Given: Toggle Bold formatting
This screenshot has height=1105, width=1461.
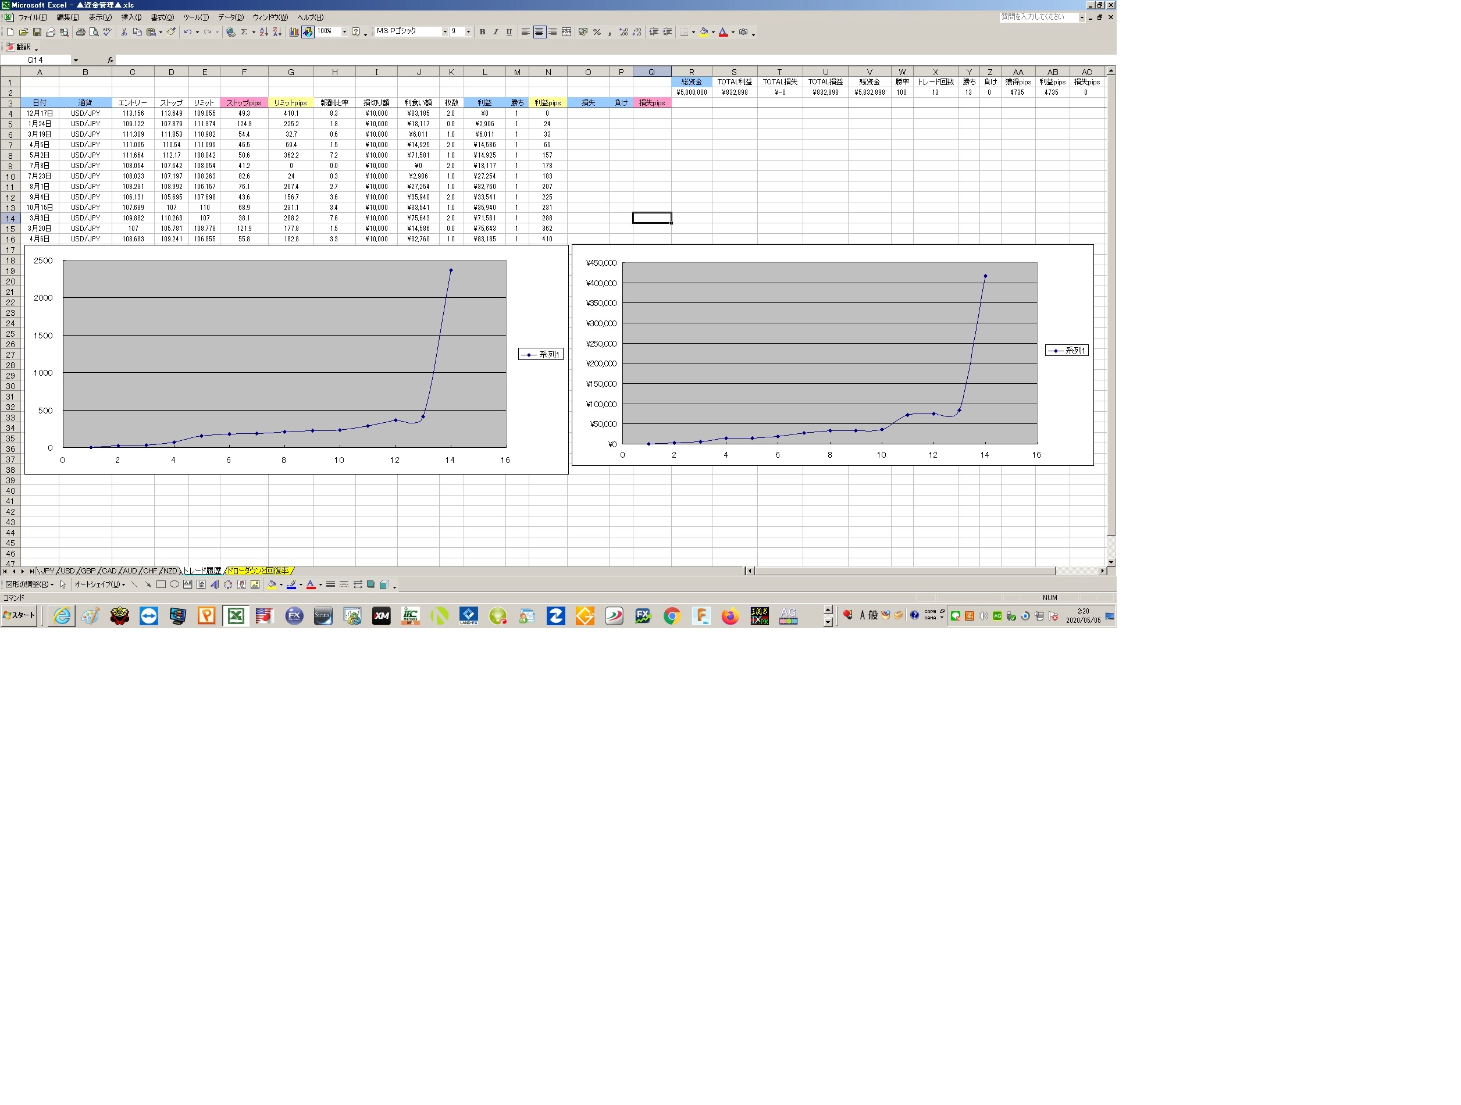Looking at the screenshot, I should tap(482, 32).
